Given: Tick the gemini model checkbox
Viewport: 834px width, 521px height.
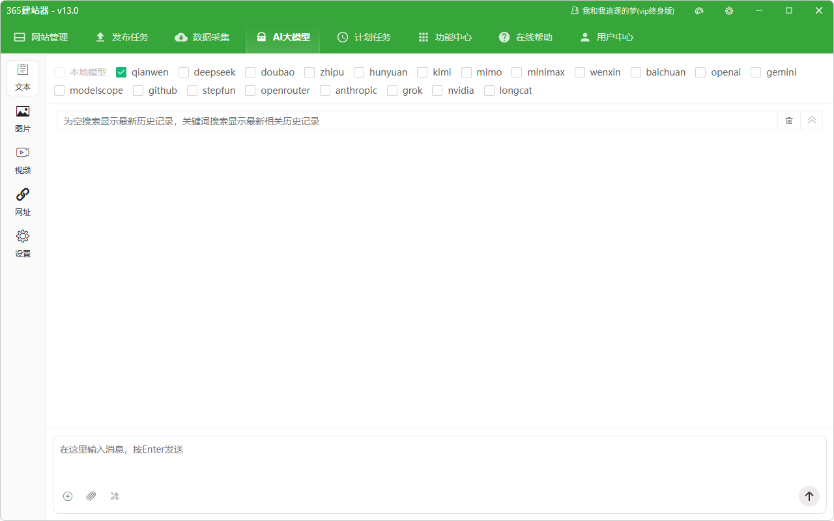Looking at the screenshot, I should (x=756, y=72).
